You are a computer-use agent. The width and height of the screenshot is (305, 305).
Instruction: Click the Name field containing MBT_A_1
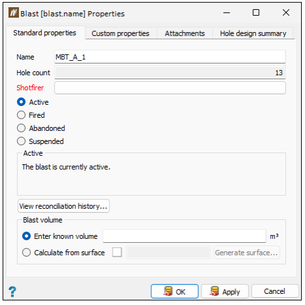click(x=170, y=57)
